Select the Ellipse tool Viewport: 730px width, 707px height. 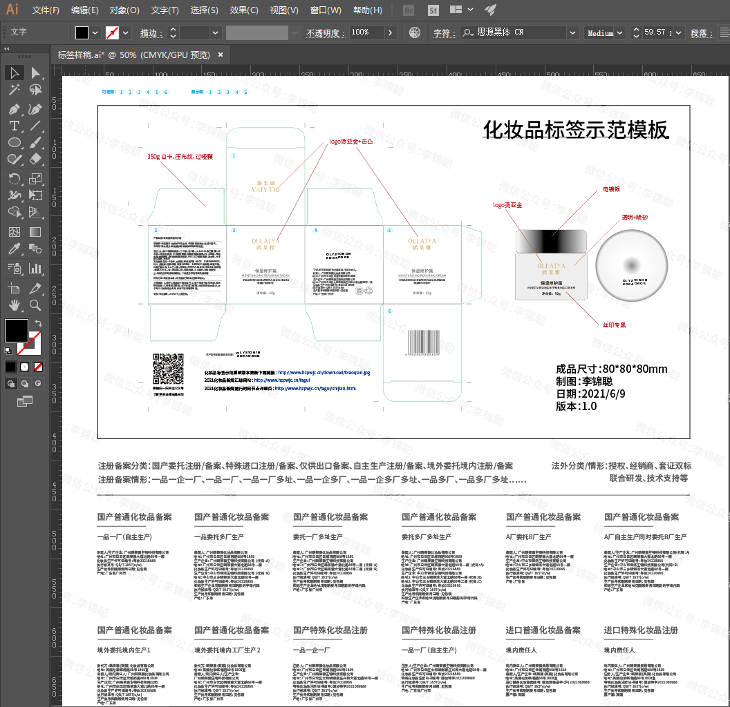pos(14,143)
